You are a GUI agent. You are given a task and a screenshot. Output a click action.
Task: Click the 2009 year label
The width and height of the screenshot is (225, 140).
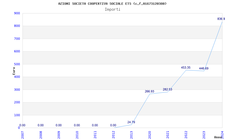point(59,135)
